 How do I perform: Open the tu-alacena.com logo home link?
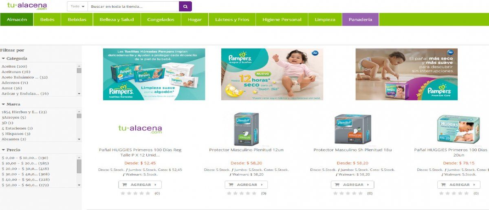[x=27, y=6]
